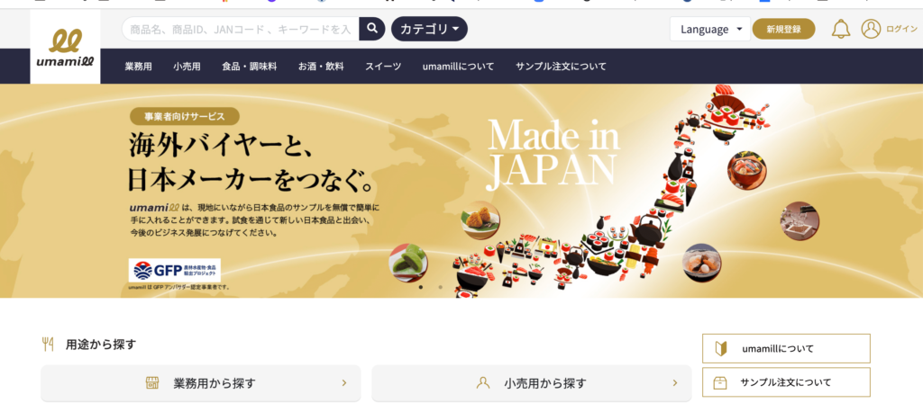Click the chevron on 業務用から探す
The width and height of the screenshot is (923, 412).
coord(344,383)
